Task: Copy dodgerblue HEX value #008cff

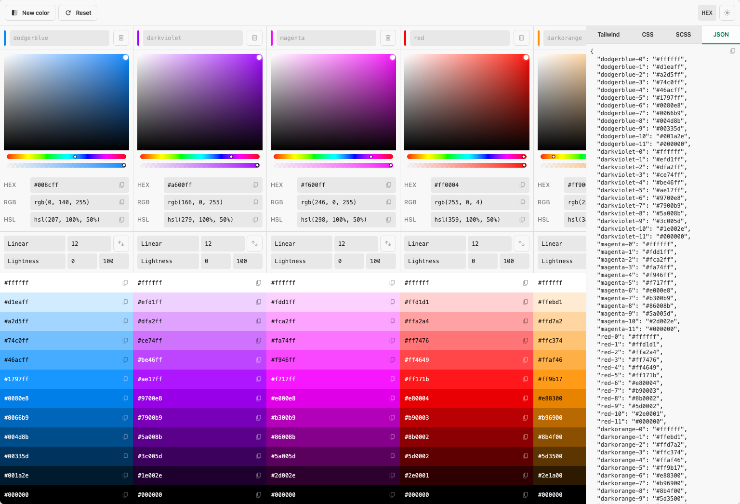Action: (x=122, y=185)
